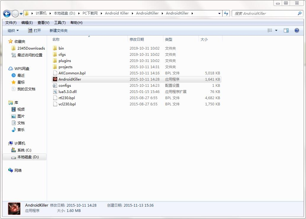The image size is (306, 219).
Task: Select 本地磁盘 (D:) in sidebar
Action: [25, 157]
